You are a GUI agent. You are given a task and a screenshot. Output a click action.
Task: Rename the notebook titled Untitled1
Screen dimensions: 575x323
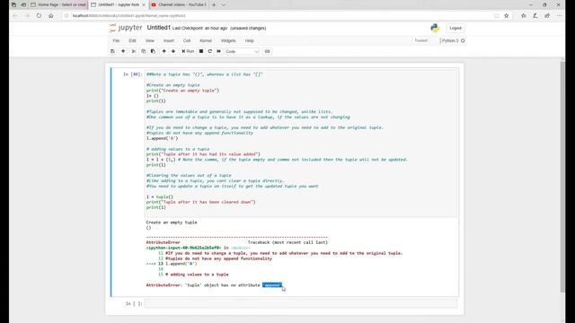[x=159, y=28]
